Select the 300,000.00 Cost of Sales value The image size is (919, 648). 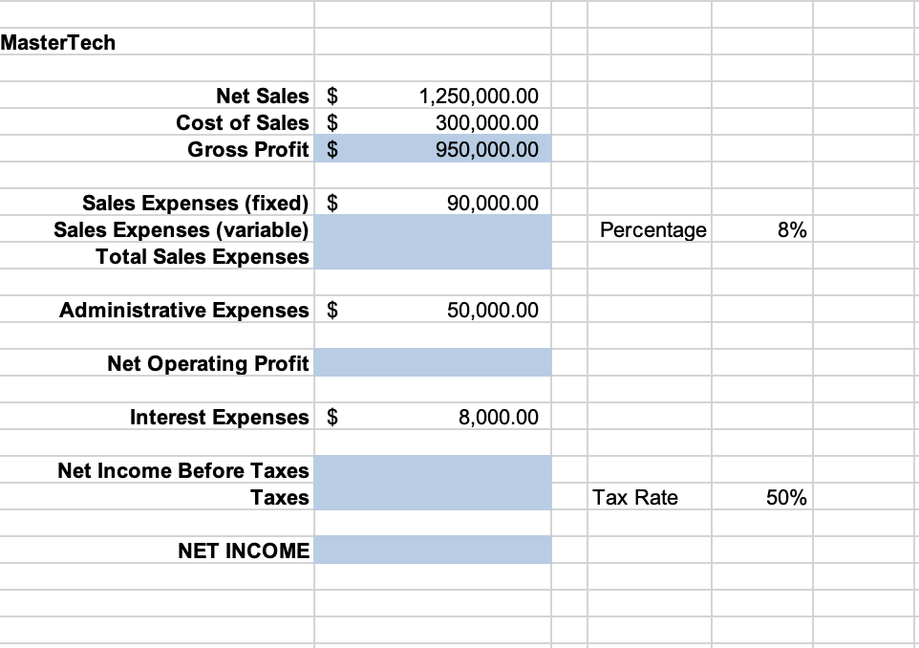[x=486, y=122]
